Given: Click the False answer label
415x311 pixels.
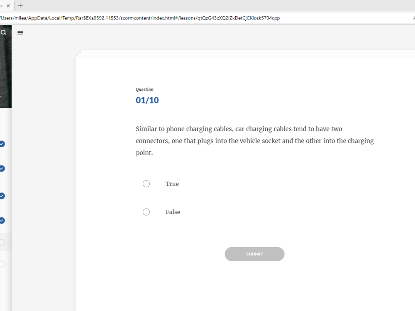Looking at the screenshot, I should 173,212.
